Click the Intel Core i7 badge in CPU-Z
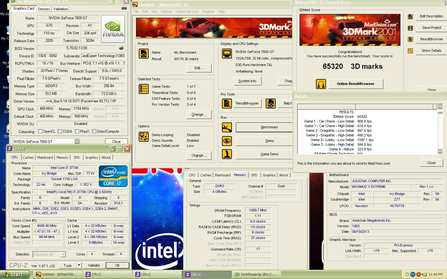 113,176
